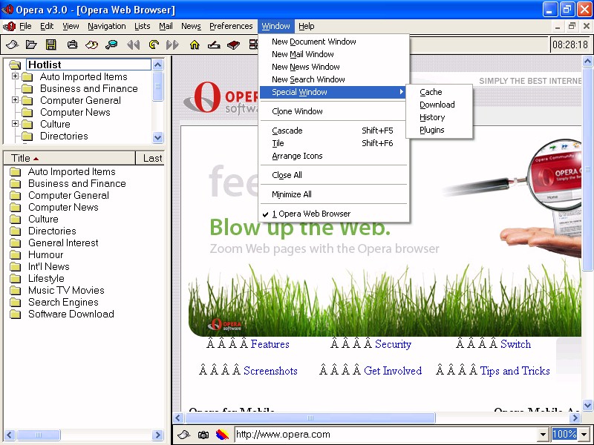Click the folder icon beside General Interest

[x=16, y=243]
